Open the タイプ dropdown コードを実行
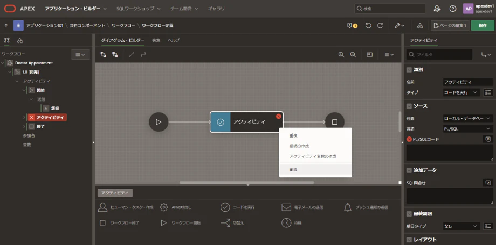 (461, 92)
